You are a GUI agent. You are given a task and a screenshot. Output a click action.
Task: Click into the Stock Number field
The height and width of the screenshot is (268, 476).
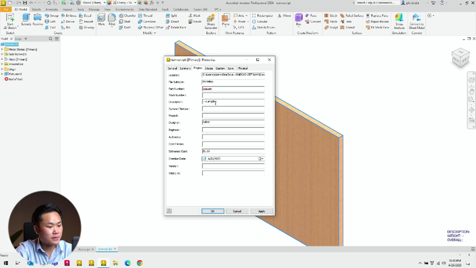tap(233, 96)
